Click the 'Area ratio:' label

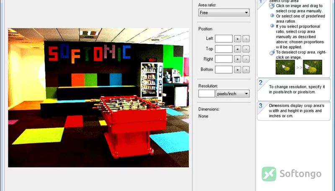[x=207, y=5]
